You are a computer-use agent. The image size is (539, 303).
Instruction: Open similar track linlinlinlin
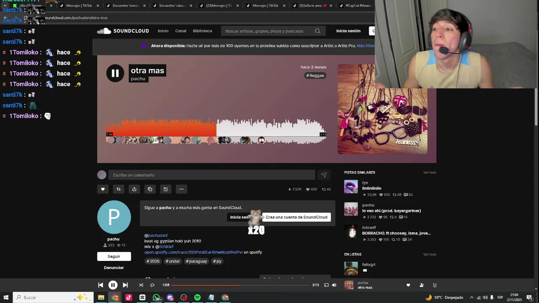coord(371,189)
